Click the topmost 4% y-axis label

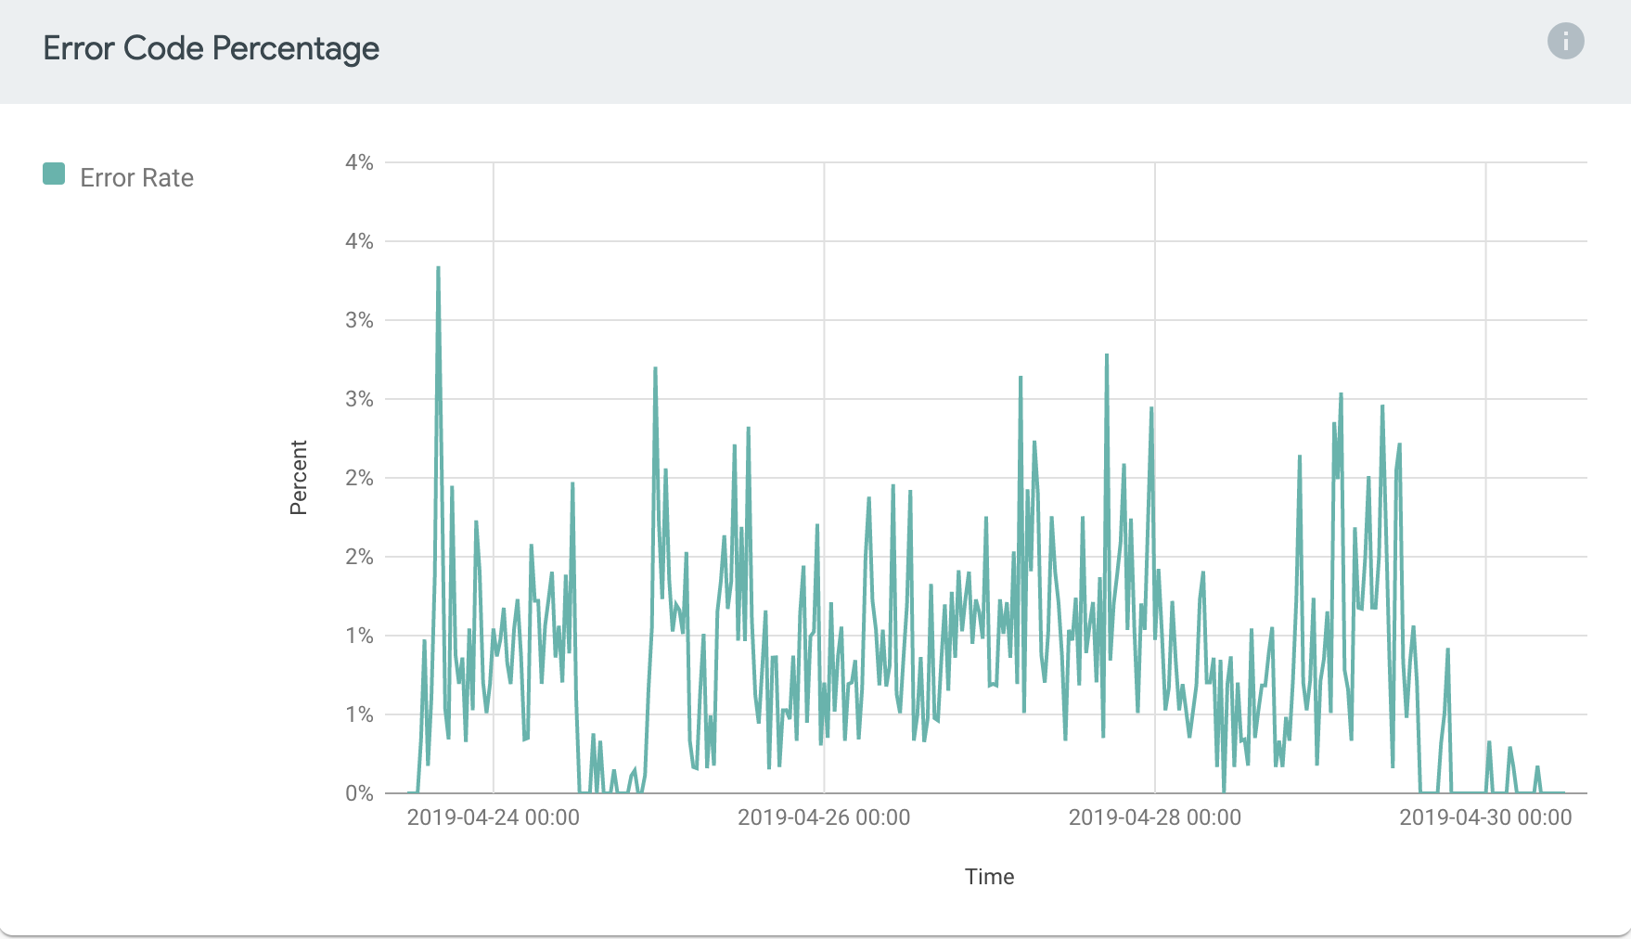click(x=359, y=162)
